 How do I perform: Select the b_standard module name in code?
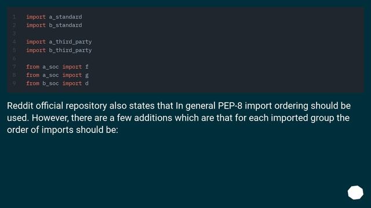tap(66, 25)
